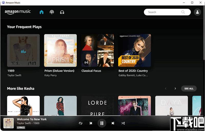The height and width of the screenshot is (131, 205).
Task: Toggle shuffle playback mode
Action: tap(123, 123)
